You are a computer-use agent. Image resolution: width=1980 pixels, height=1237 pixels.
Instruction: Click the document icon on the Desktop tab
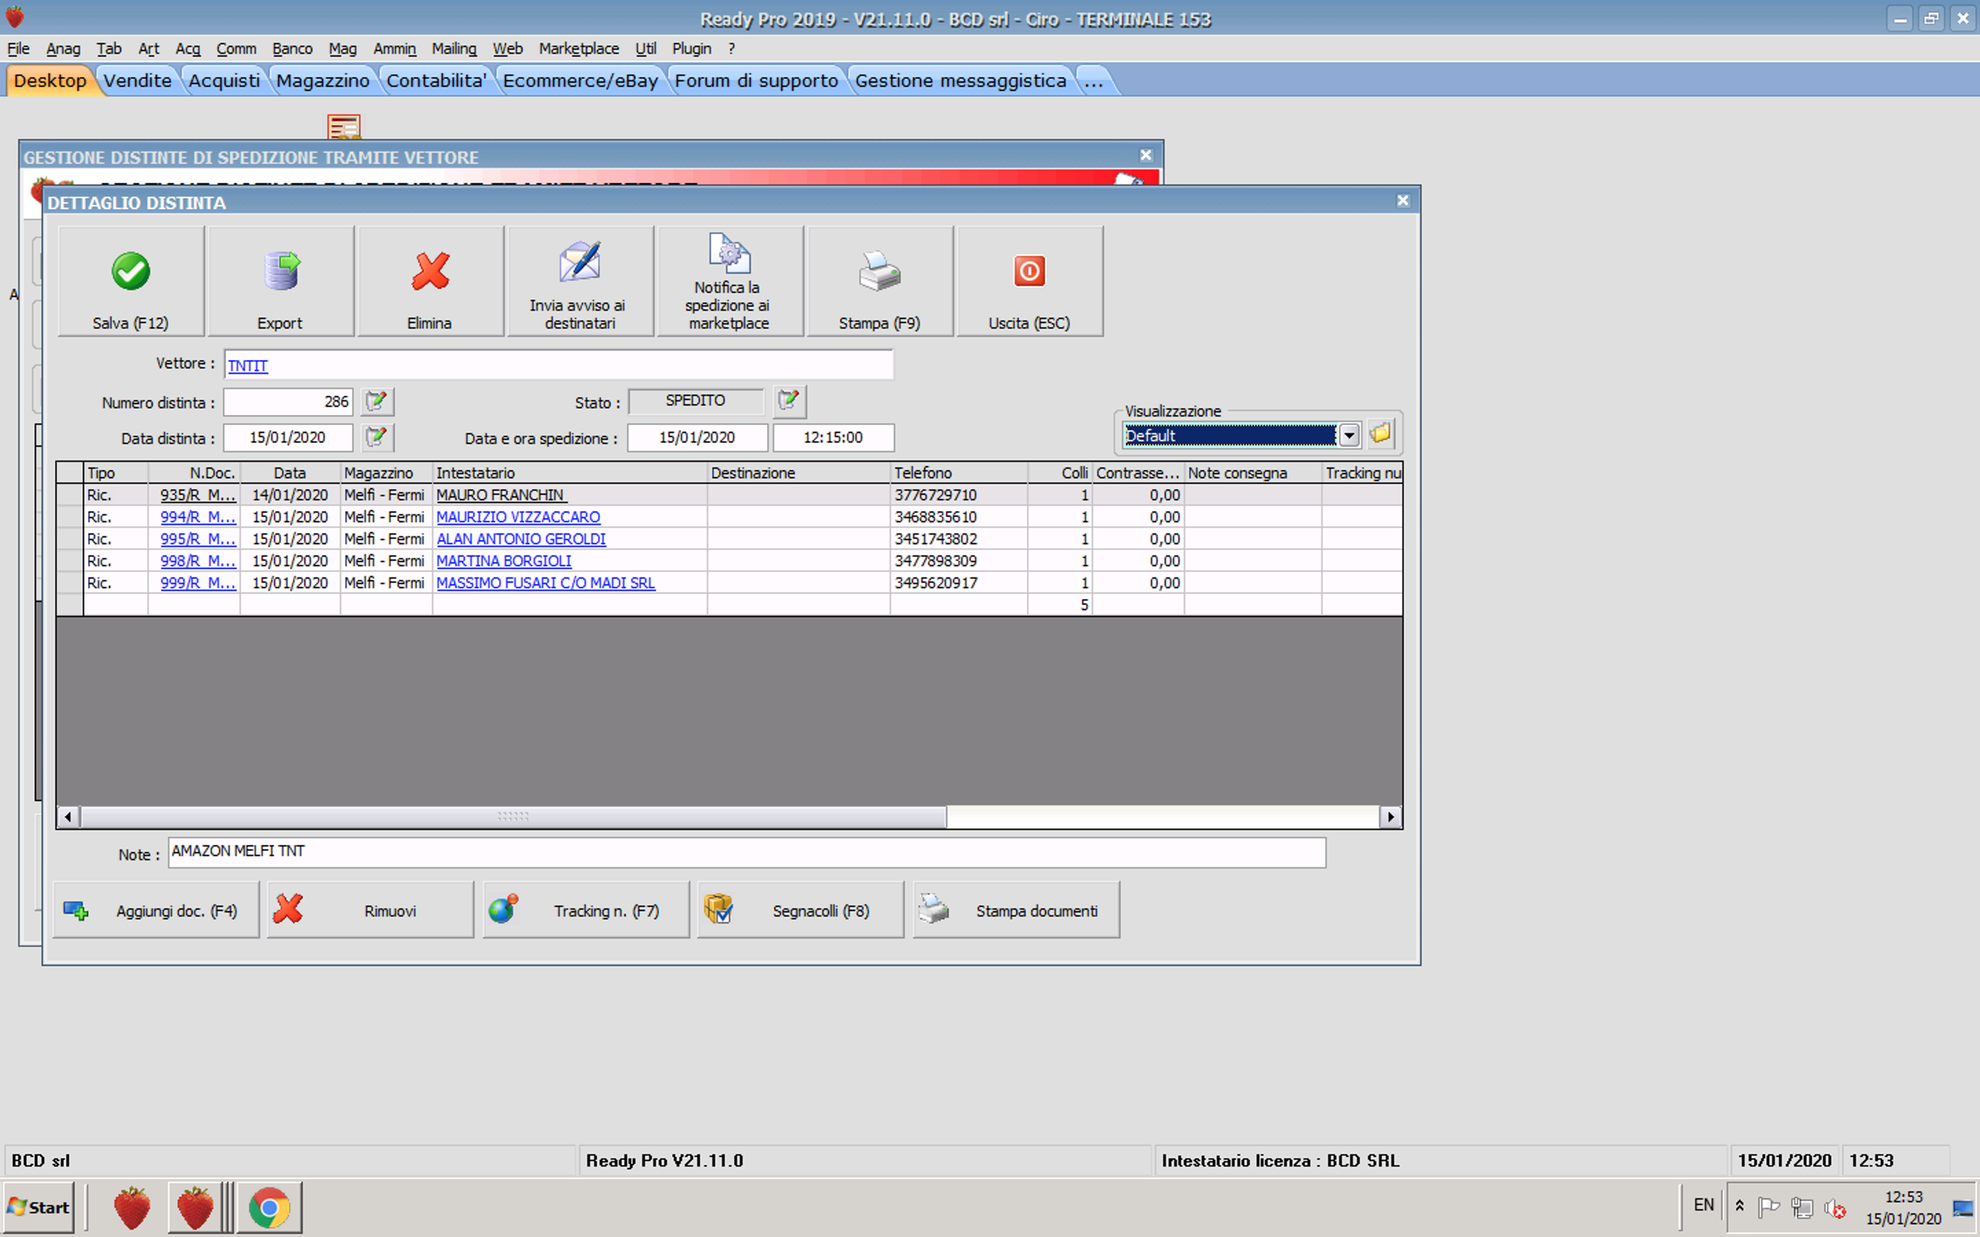click(344, 127)
